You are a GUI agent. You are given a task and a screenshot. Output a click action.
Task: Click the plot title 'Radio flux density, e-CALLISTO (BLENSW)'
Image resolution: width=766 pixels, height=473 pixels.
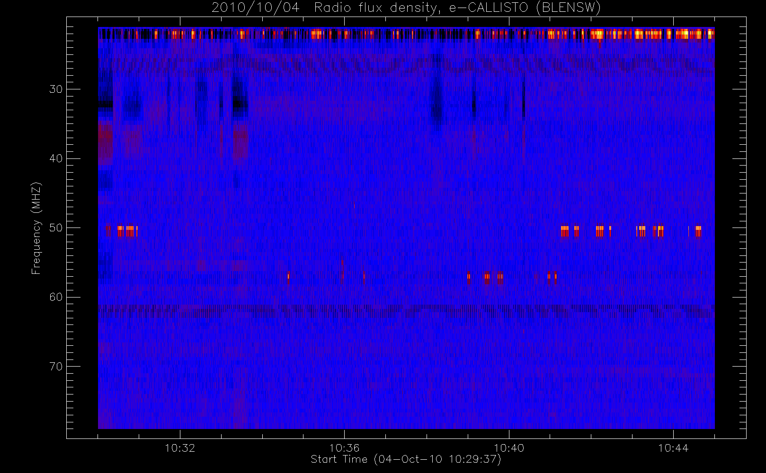coord(457,8)
